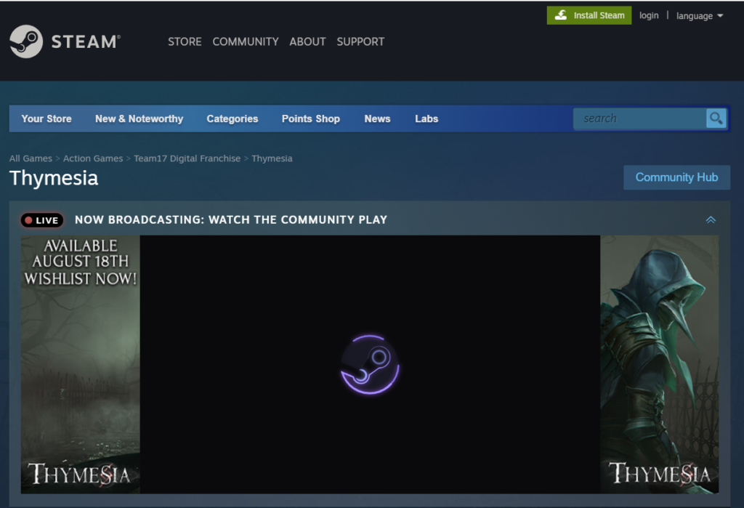Open the SUPPORT page
The height and width of the screenshot is (508, 744).
[x=360, y=41]
